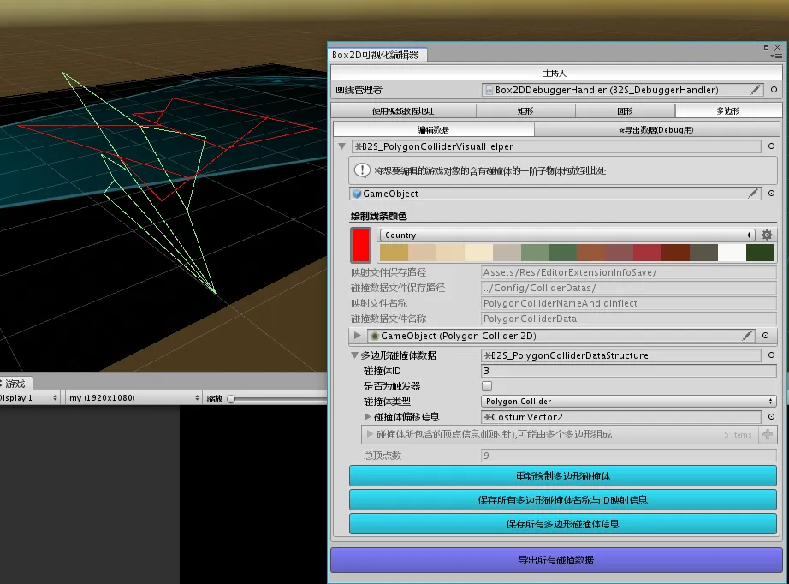Click the CostumVector2 field
789x584 pixels.
coord(621,417)
